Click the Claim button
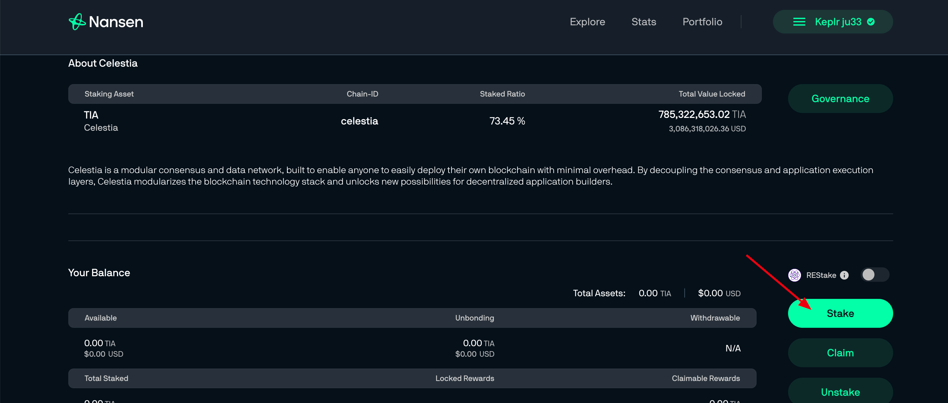The image size is (948, 403). (x=840, y=352)
